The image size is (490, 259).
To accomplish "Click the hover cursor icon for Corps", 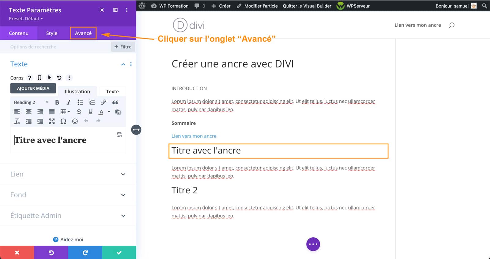I will pos(50,78).
